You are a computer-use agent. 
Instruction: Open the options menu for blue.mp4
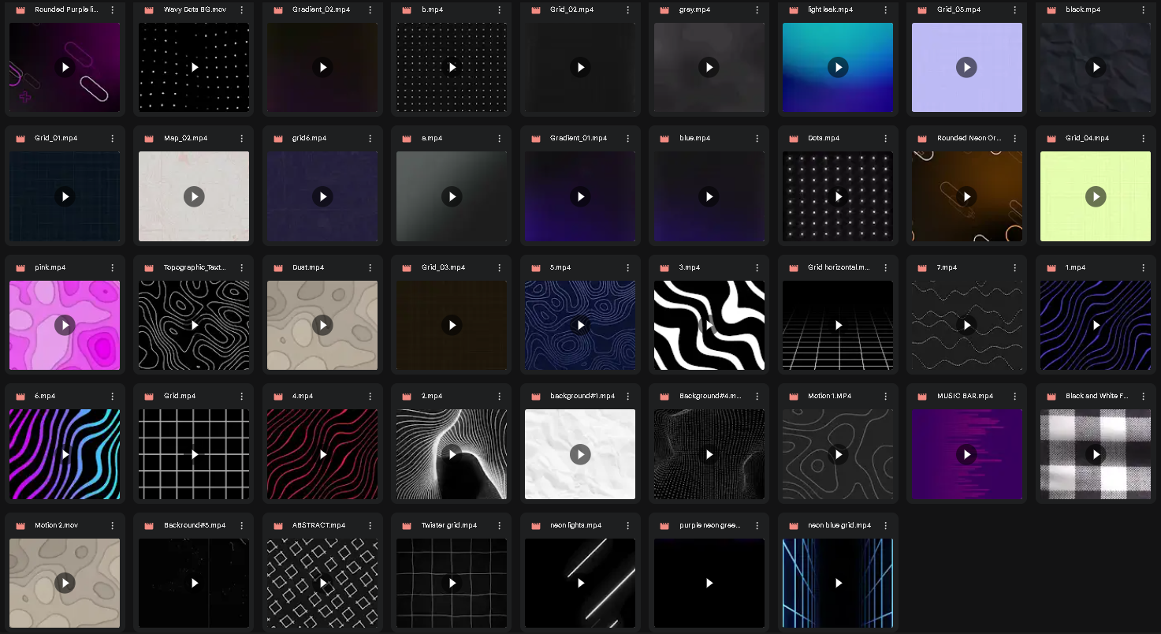pyautogui.click(x=756, y=138)
